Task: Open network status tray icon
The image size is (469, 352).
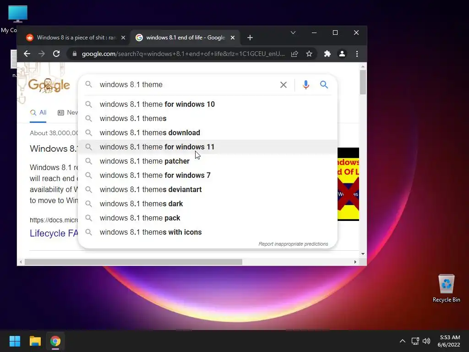Action: [x=415, y=341]
